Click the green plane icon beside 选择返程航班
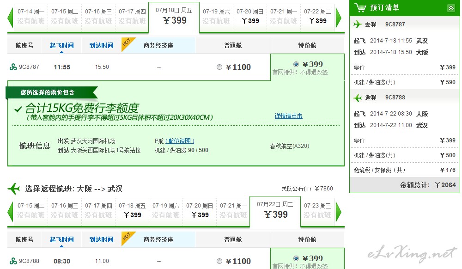462x269 pixels. point(14,188)
